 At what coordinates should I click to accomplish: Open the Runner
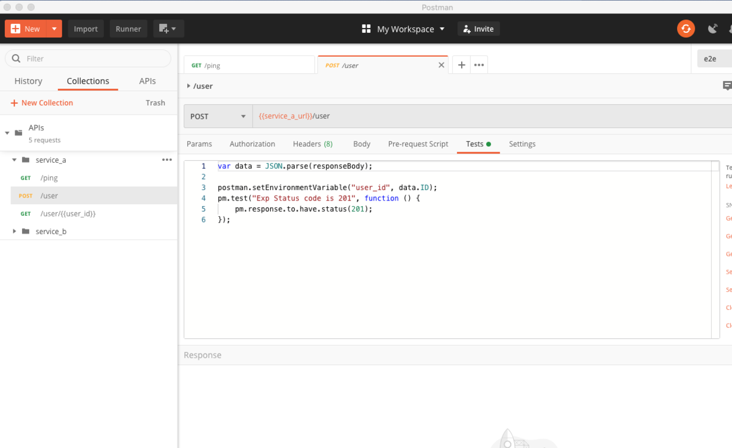128,29
